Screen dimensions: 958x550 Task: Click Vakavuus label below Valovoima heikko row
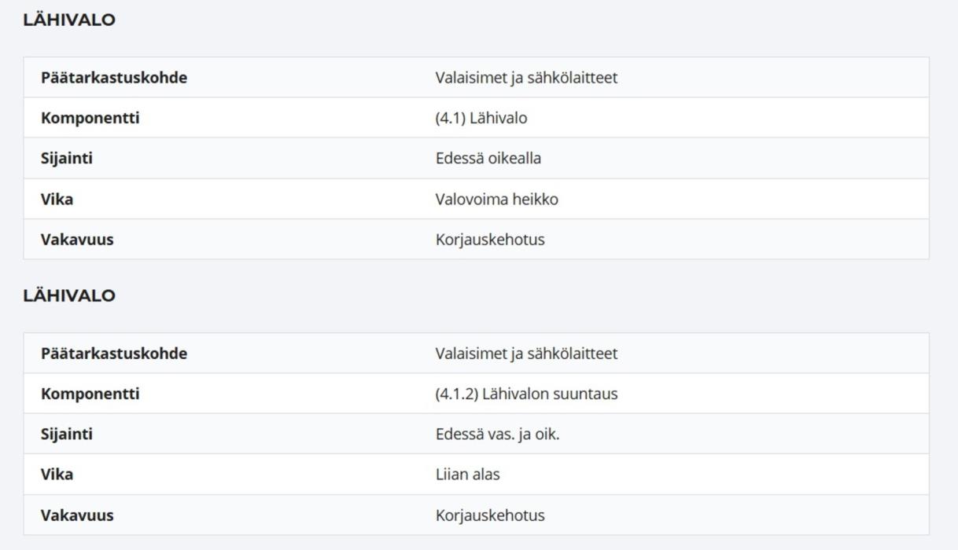click(77, 240)
